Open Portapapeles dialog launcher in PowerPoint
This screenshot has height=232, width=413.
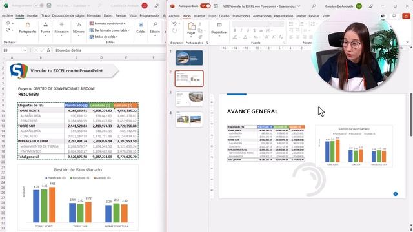coord(207,43)
